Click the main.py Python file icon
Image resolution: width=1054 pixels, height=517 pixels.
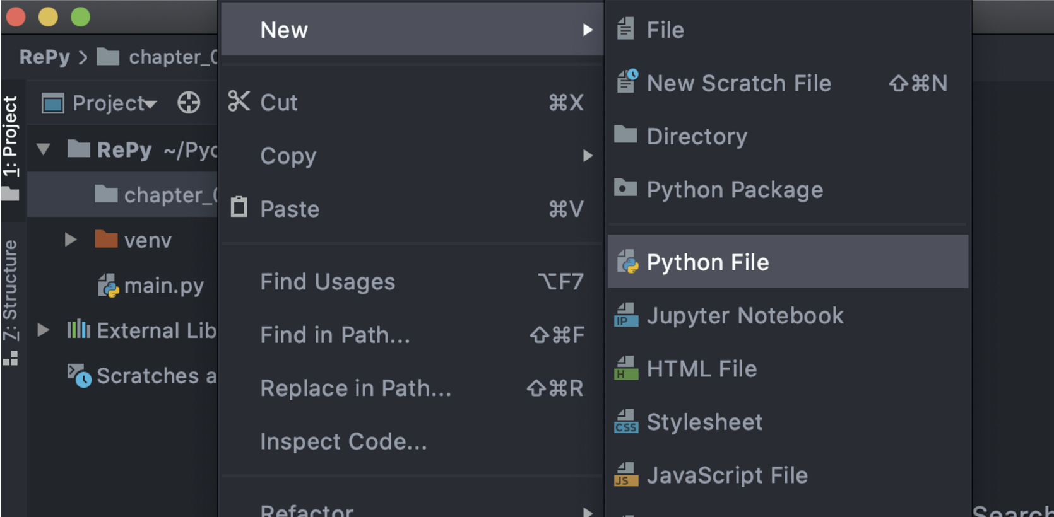pyautogui.click(x=108, y=286)
